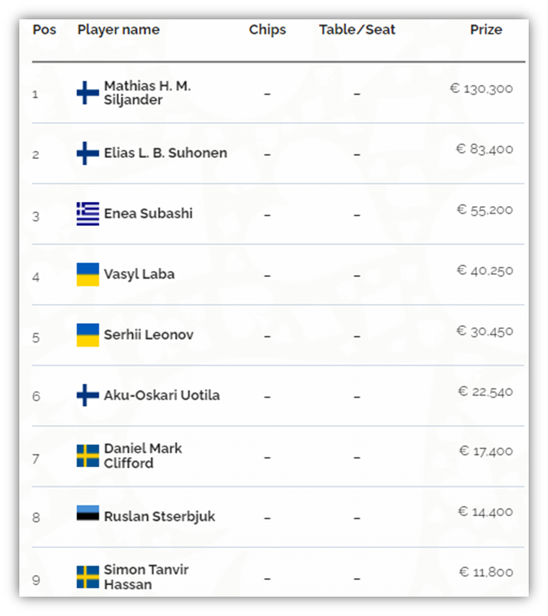
Task: Click Serhii Leonov's € 30,450 prize
Action: (485, 331)
